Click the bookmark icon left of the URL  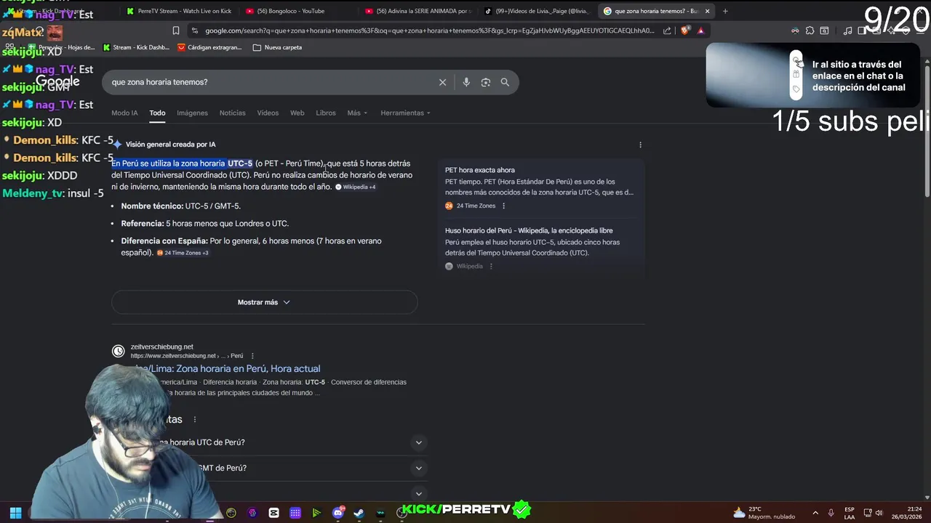176,31
